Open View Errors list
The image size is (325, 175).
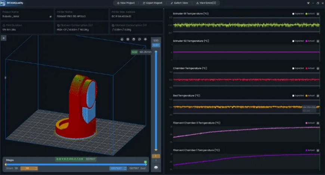tap(206, 3)
